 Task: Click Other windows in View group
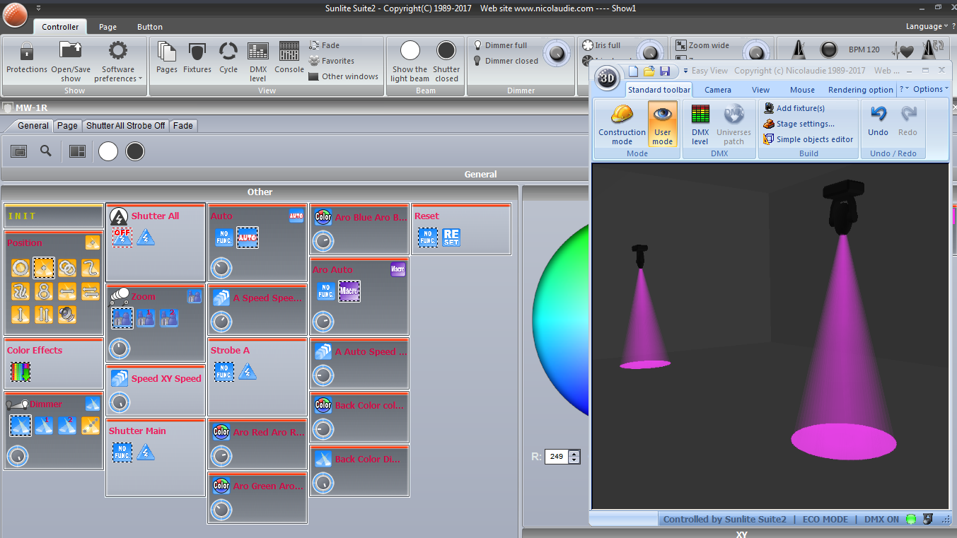coord(343,76)
